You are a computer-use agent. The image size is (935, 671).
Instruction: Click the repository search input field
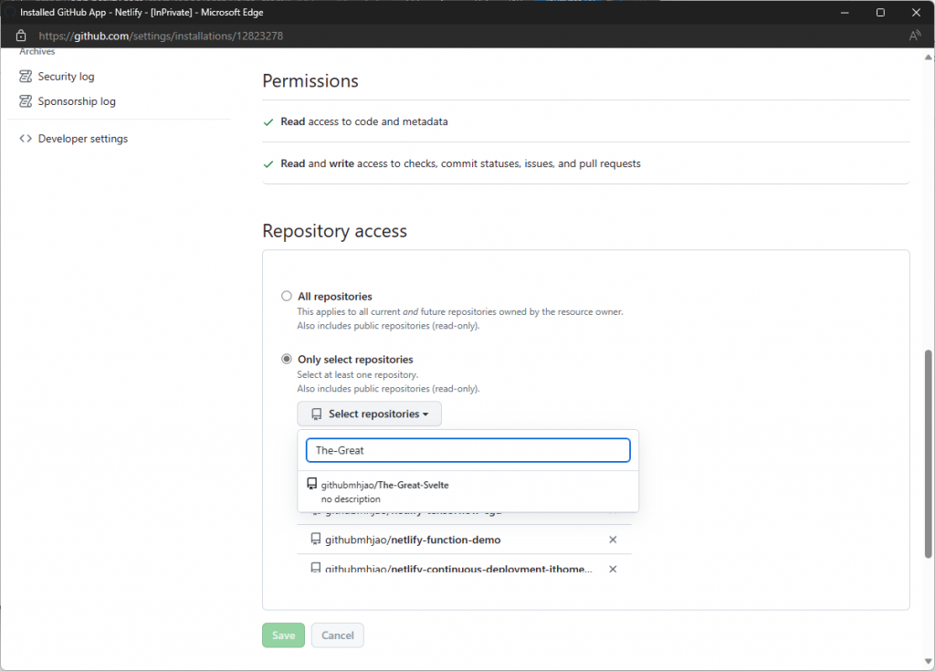tap(467, 450)
